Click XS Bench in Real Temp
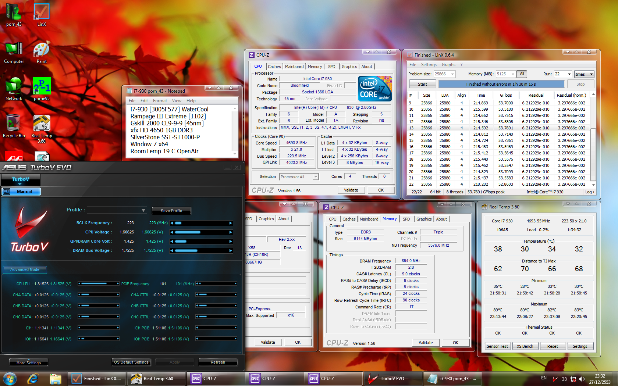The width and height of the screenshot is (618, 386). pos(525,346)
